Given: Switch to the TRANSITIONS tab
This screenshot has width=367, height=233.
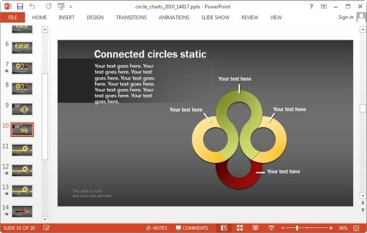Looking at the screenshot, I should click(131, 18).
